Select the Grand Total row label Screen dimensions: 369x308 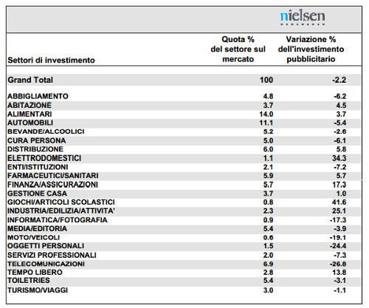[x=30, y=80]
